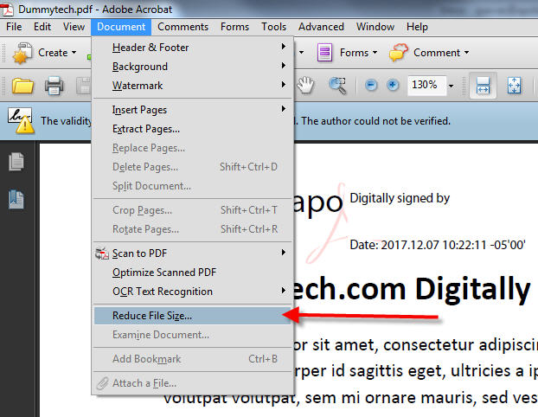
Task: Click the fit width scrolling icon
Action: [x=483, y=85]
